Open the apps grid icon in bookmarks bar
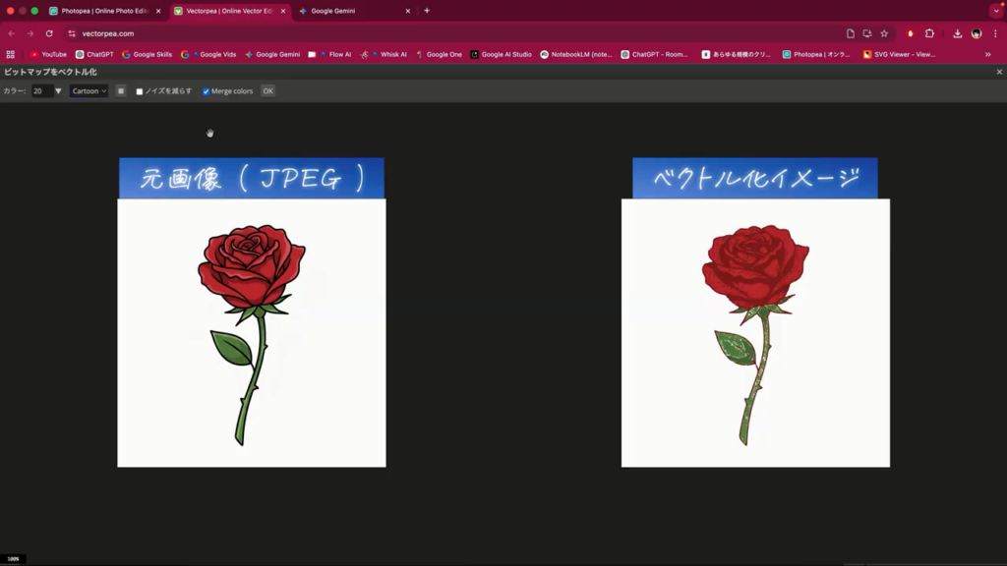The width and height of the screenshot is (1007, 566). pos(11,55)
